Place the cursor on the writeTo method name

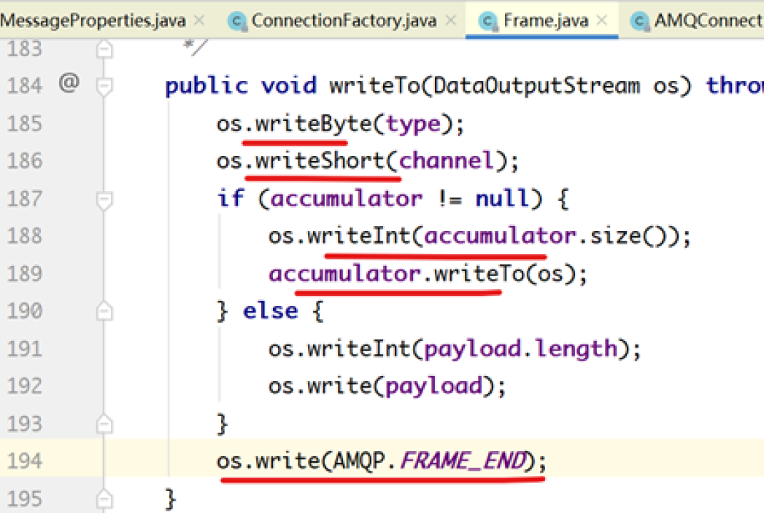tap(374, 86)
